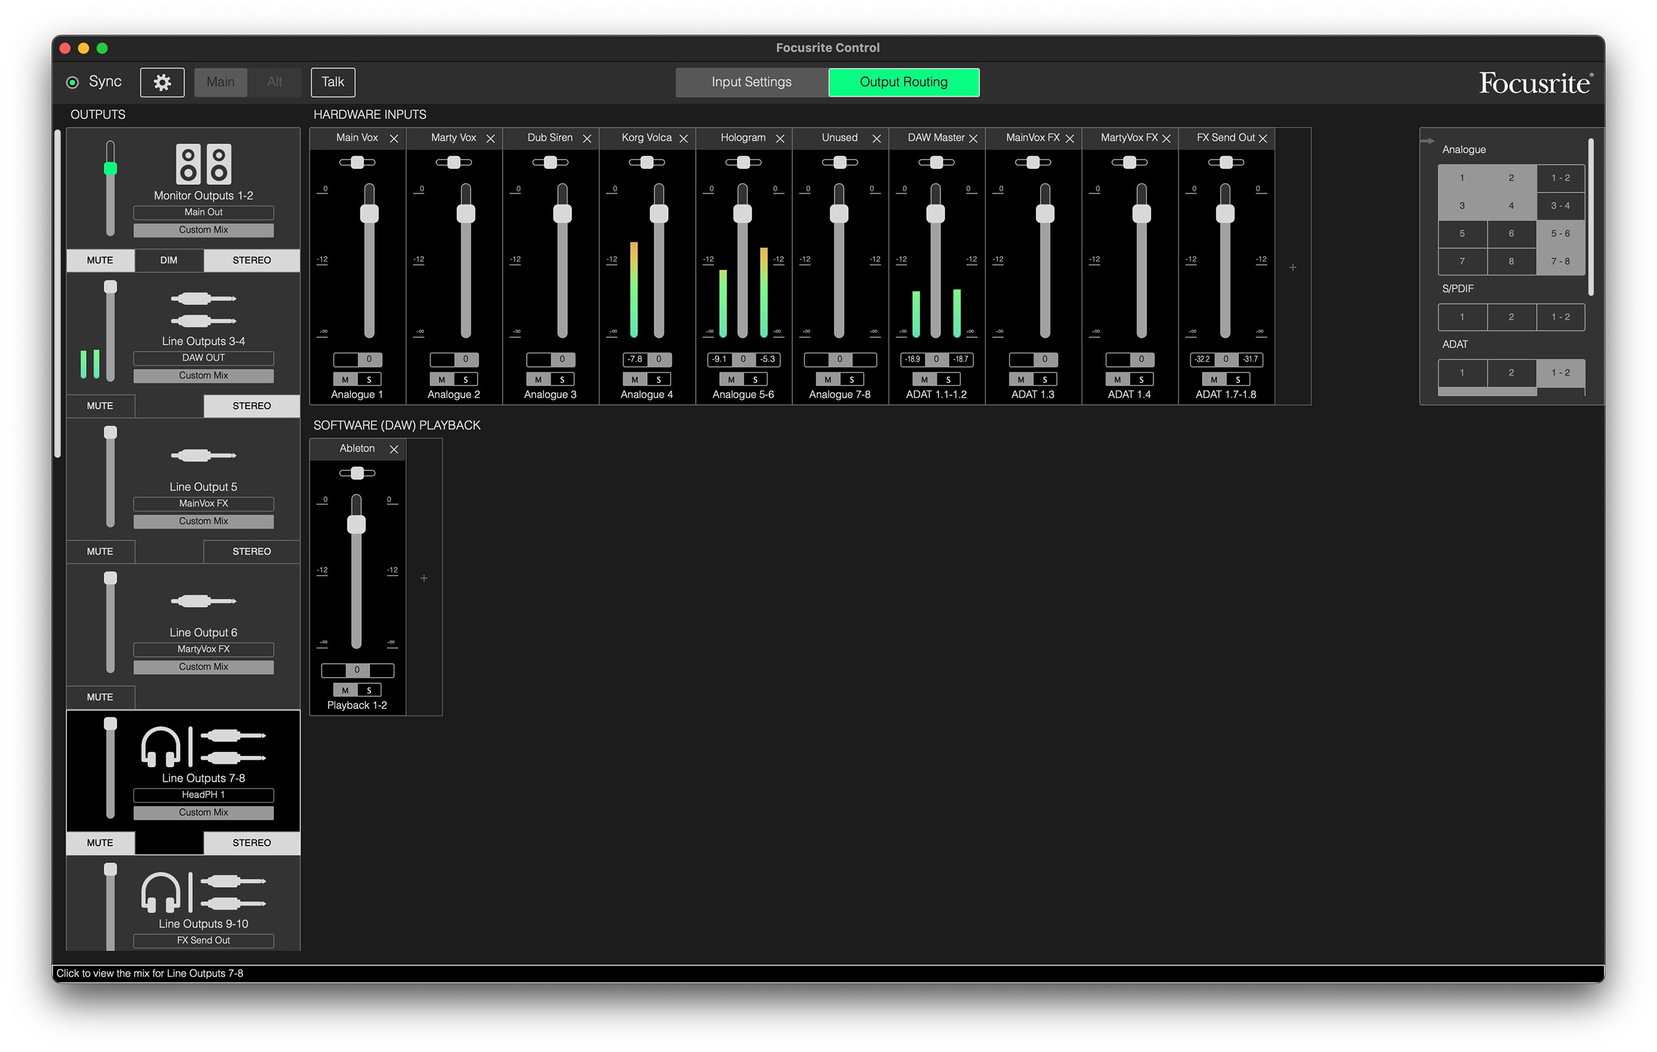1657x1052 pixels.
Task: Select S/PDIF stereo pair 1-2
Action: tap(1560, 316)
